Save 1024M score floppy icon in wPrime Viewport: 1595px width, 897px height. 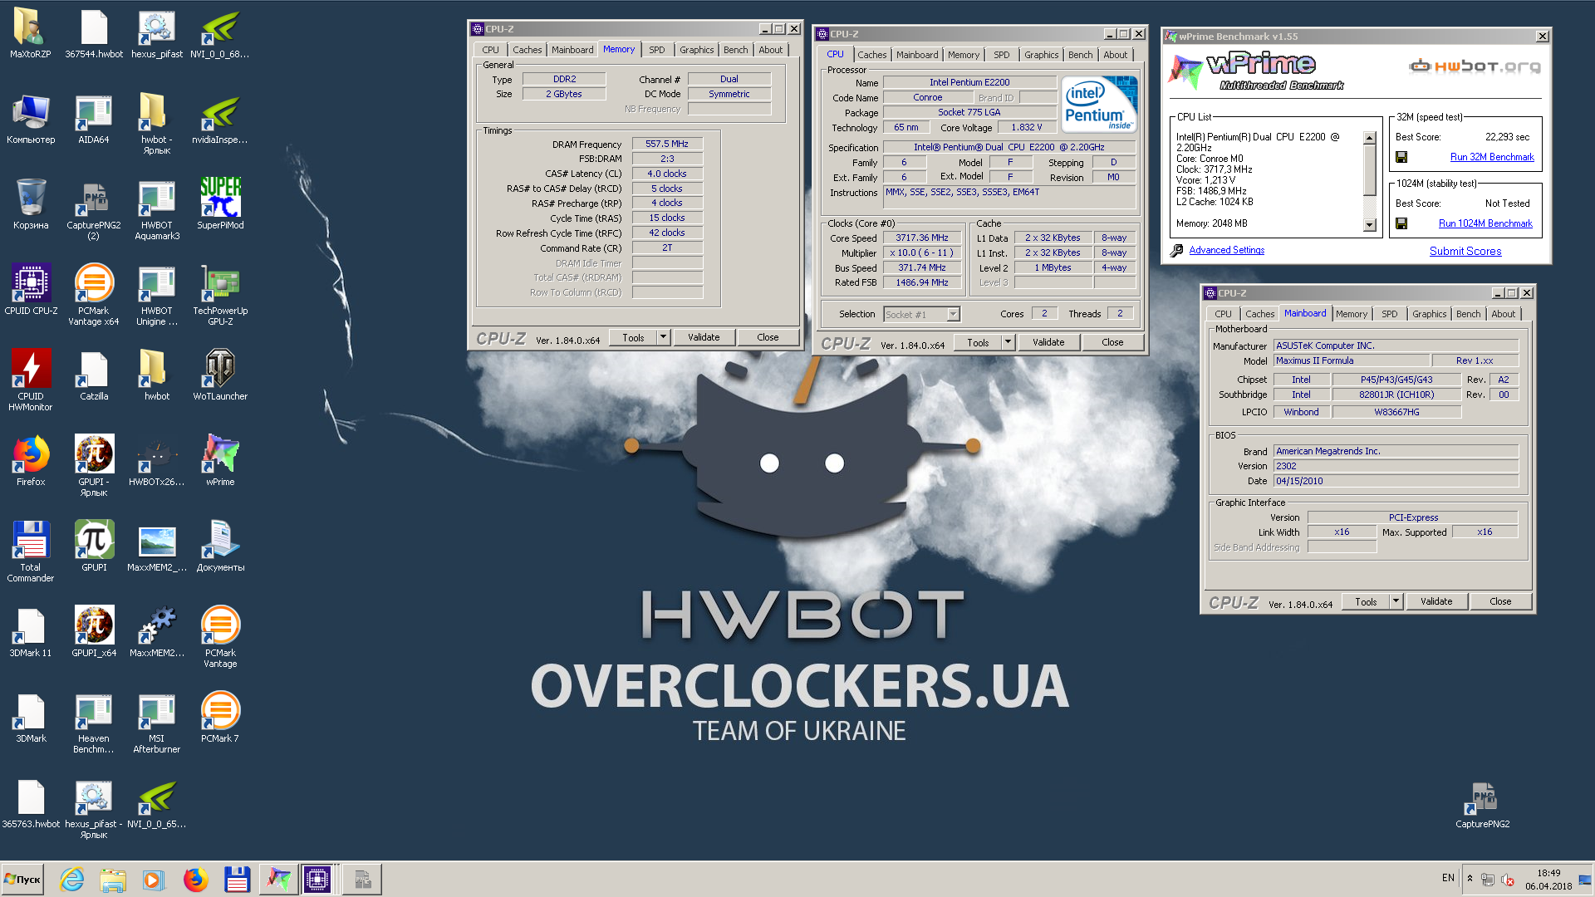(1401, 223)
